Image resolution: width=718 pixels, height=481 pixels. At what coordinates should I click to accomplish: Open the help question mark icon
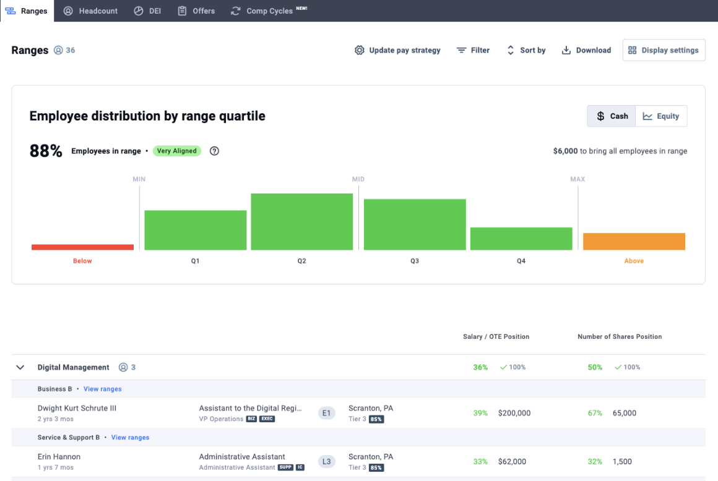tap(214, 151)
